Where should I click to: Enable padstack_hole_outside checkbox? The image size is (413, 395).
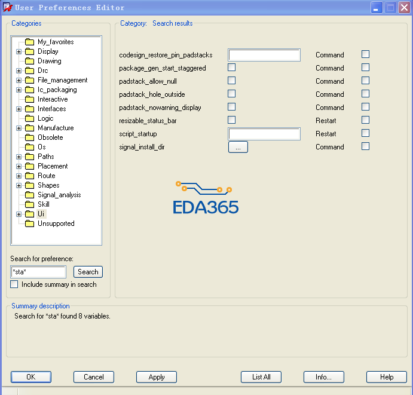click(231, 94)
